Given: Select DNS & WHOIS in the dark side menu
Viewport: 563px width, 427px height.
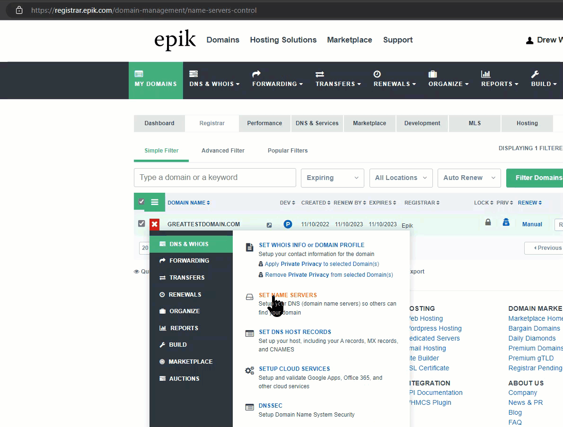Looking at the screenshot, I should click(x=191, y=244).
